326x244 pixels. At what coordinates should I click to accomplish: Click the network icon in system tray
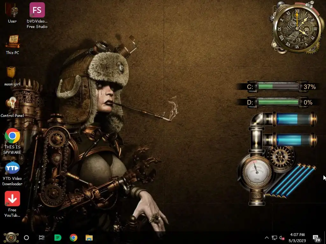(x=274, y=238)
